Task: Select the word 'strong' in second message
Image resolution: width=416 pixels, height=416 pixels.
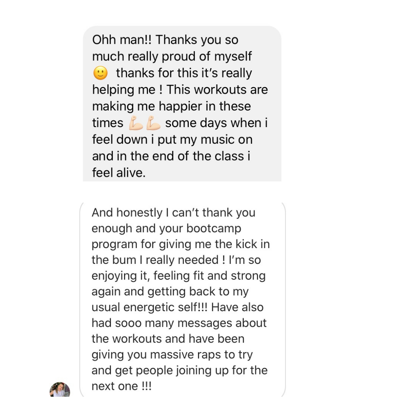Action: 248,276
